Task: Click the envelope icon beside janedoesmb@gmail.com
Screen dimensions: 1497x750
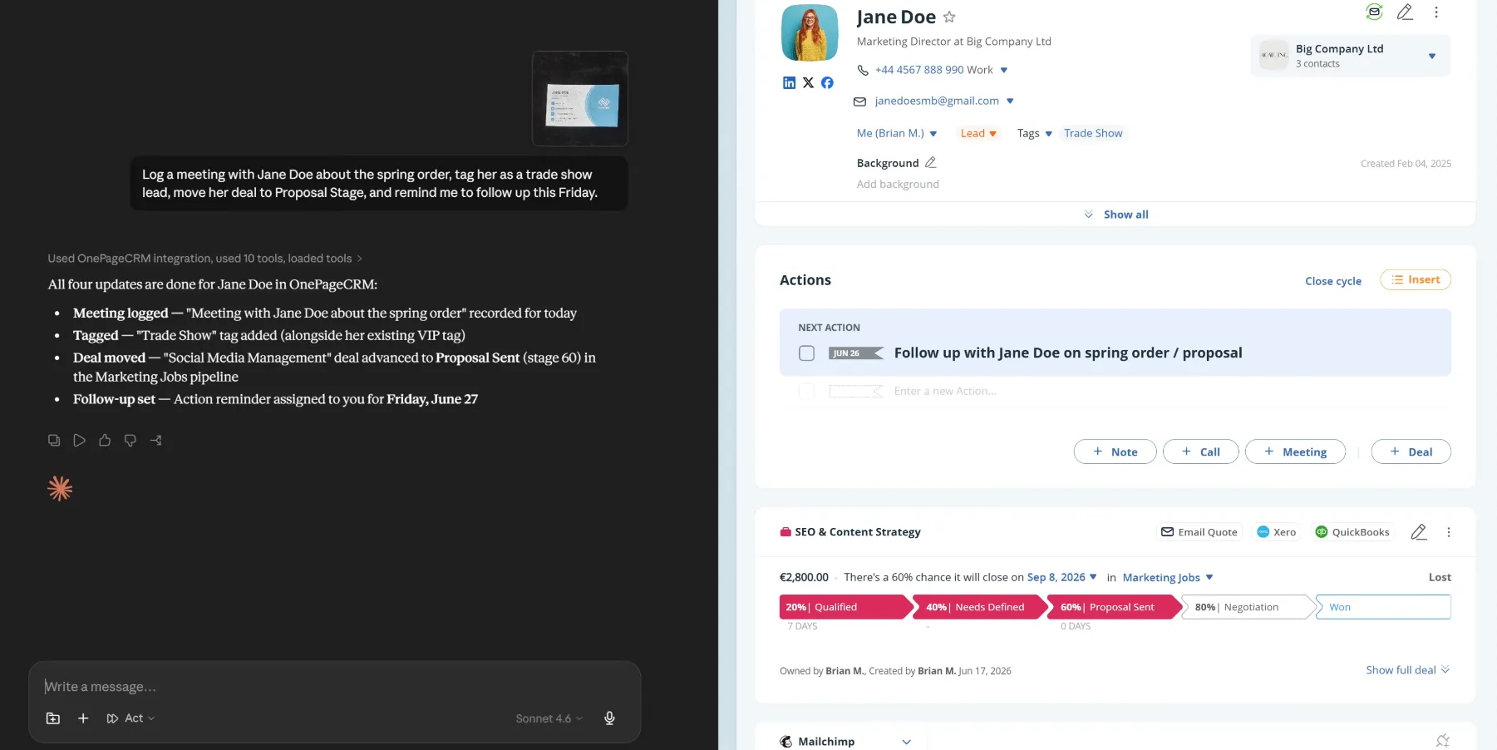Action: click(x=860, y=101)
